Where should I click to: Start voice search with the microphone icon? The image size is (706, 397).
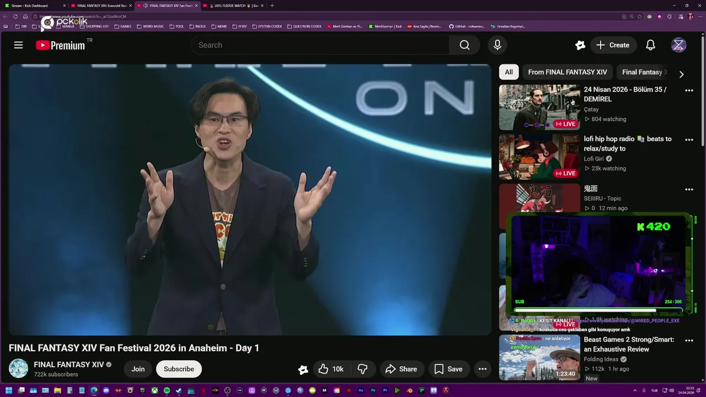498,45
